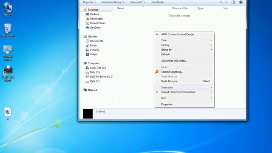The width and height of the screenshot is (272, 153).
Task: Click the change view icon
Action: coord(222,2)
